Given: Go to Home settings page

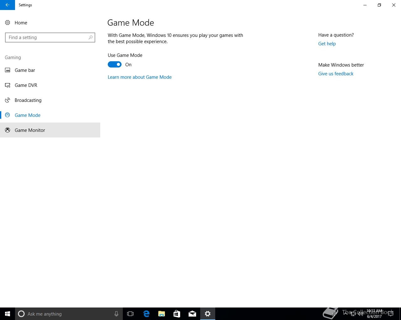Looking at the screenshot, I should tap(50, 22).
